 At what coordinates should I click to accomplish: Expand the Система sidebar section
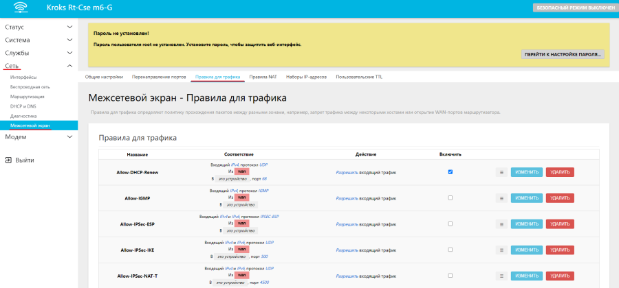[x=39, y=40]
